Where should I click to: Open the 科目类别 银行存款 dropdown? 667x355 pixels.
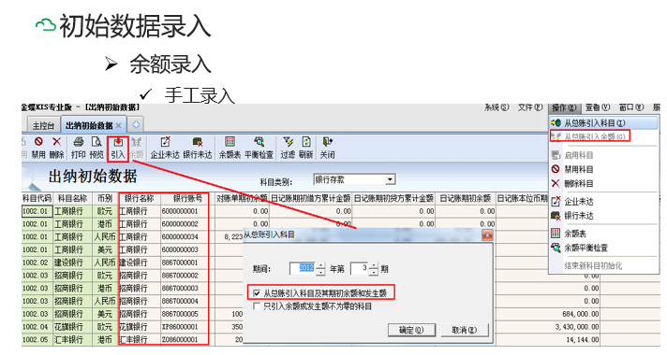point(390,179)
